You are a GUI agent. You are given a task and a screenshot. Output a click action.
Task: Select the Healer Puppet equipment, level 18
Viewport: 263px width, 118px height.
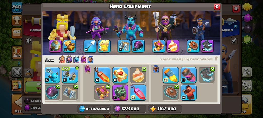pyautogui.click(x=104, y=46)
